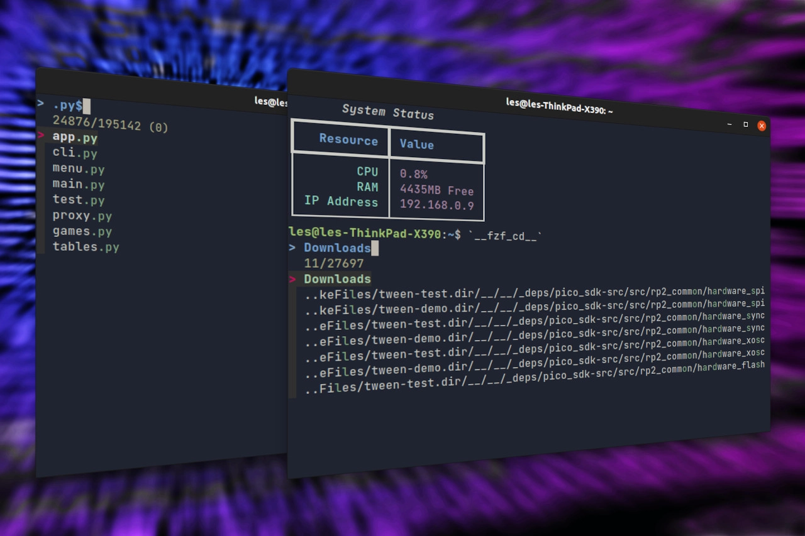Click the 24876/195142 match counter
805x536 pixels.
coord(111,123)
